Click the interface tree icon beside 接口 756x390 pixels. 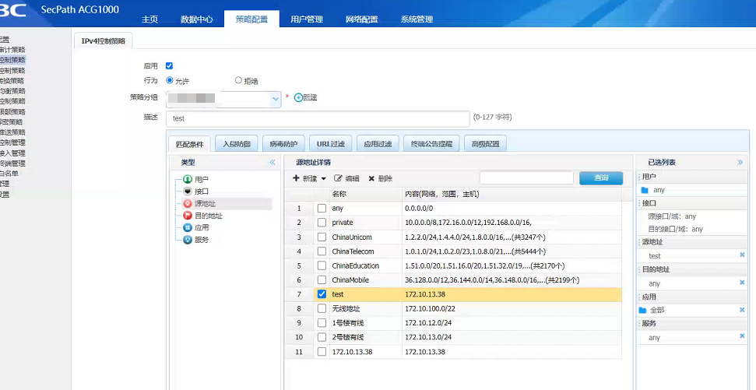188,191
